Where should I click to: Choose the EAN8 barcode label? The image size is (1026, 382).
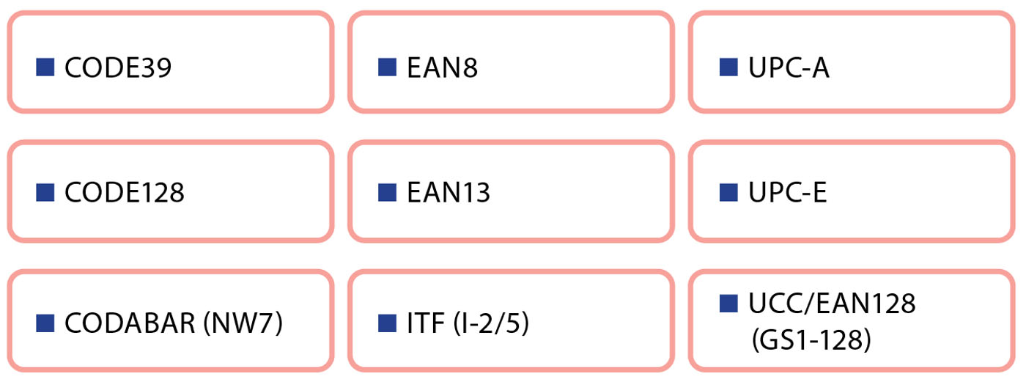coord(443,68)
